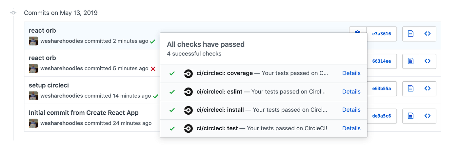Browse repository code icon for commit de9a5c6
This screenshot has height=147, width=459.
pos(428,116)
